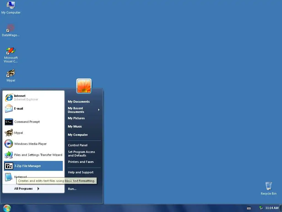The height and width of the screenshot is (212, 282).
Task: Open the Mypal desktop shortcut
Action: pos(11,76)
